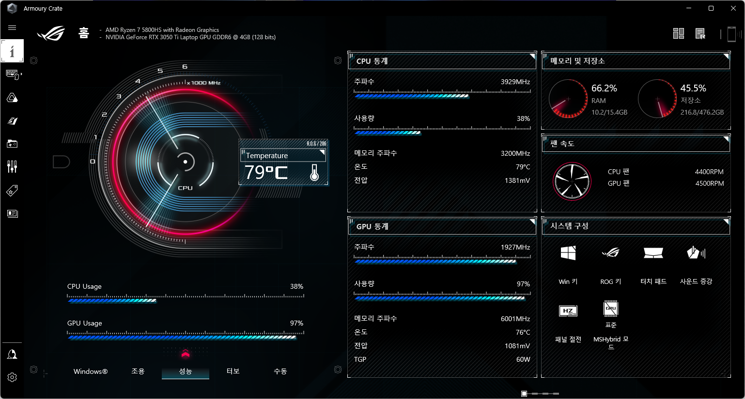Expand the Temperature widget corner arrow
The image size is (745, 399).
click(322, 152)
